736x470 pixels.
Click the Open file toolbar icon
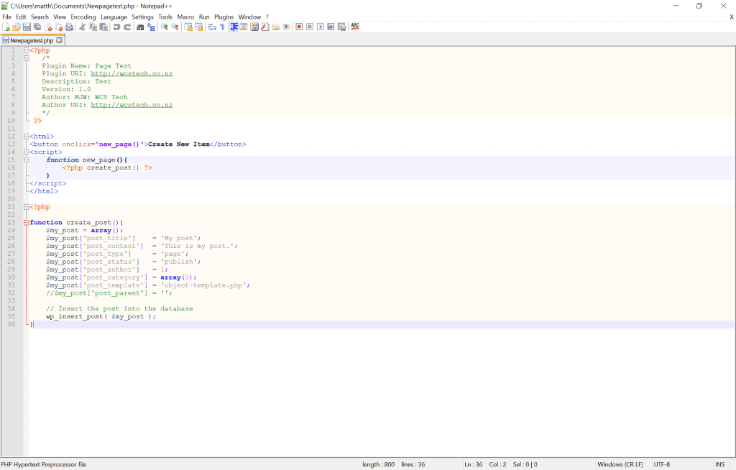pos(16,27)
